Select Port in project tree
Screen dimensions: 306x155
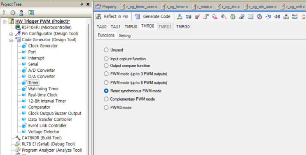[x=32, y=52]
